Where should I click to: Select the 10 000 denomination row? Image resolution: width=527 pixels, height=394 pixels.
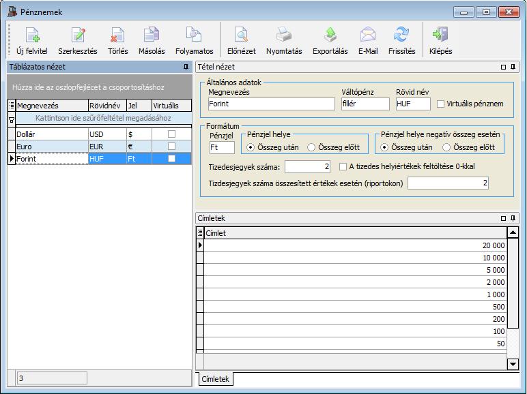(355, 258)
